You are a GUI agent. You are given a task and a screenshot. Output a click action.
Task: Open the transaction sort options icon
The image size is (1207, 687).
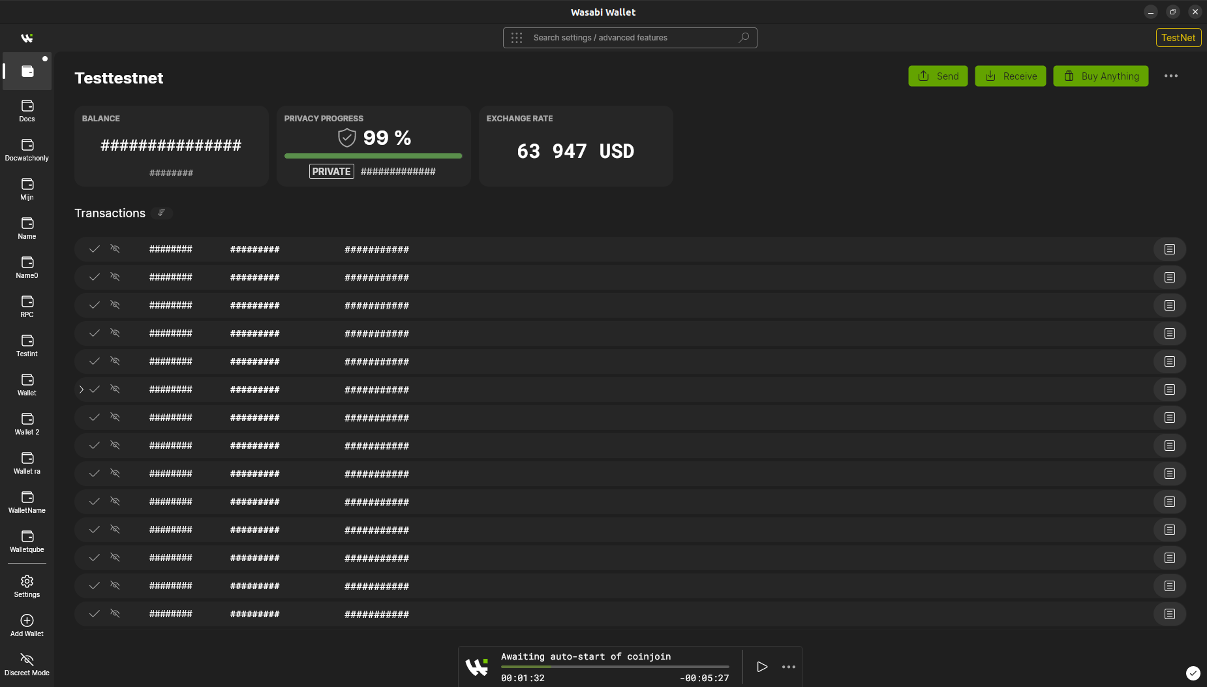[x=161, y=213]
